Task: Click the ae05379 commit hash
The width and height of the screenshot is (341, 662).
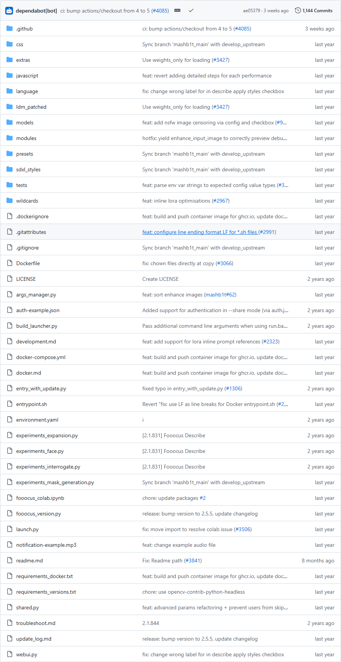Action: point(252,11)
